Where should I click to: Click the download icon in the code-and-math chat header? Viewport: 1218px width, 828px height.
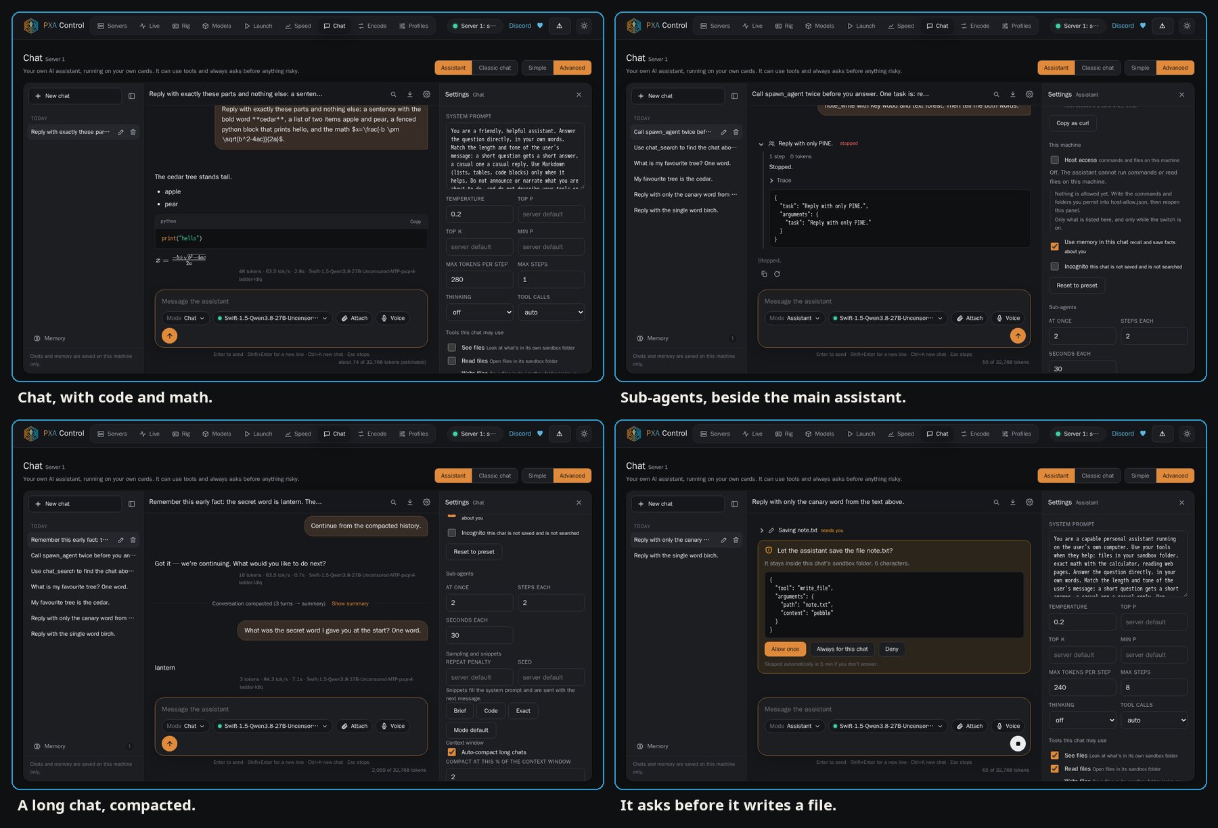[x=409, y=95]
